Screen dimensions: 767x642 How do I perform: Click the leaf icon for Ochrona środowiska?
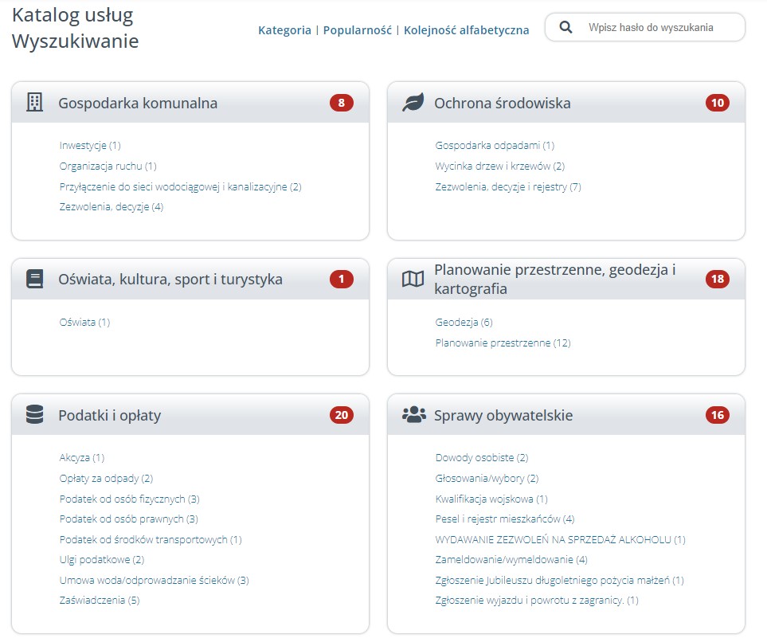tap(413, 102)
